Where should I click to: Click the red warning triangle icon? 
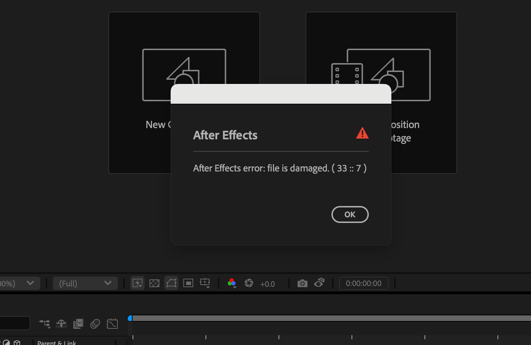click(362, 133)
